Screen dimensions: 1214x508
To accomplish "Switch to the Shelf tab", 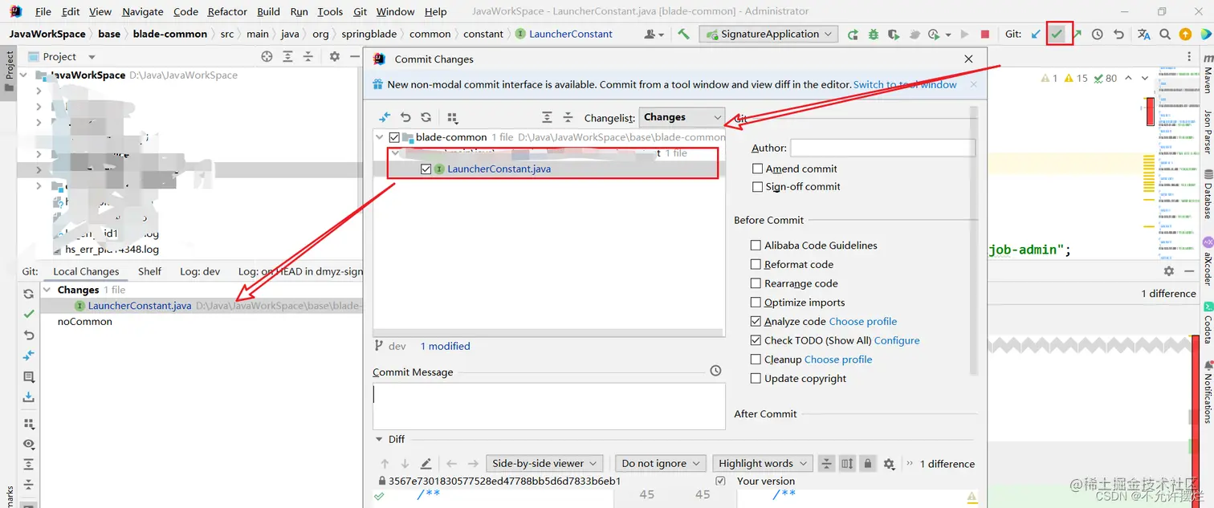I will (149, 271).
